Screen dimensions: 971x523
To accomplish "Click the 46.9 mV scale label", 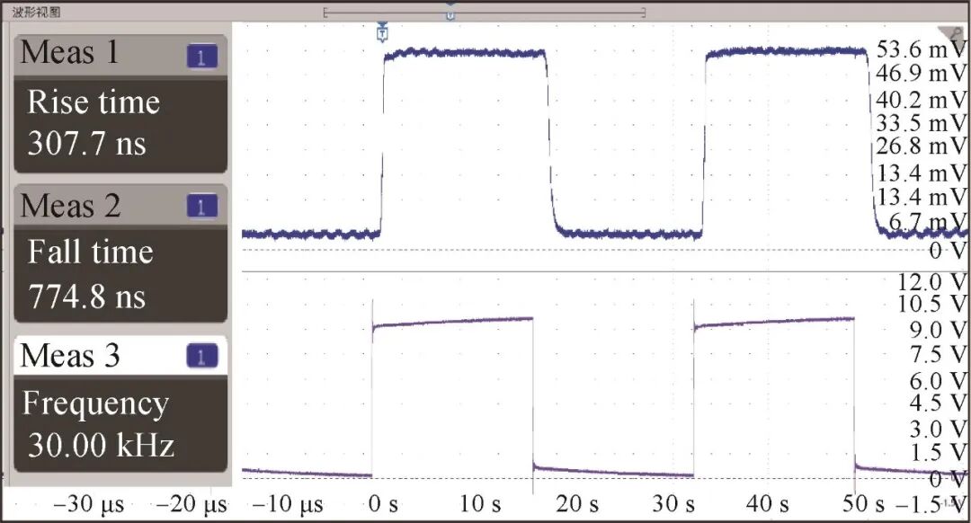I will pos(921,74).
